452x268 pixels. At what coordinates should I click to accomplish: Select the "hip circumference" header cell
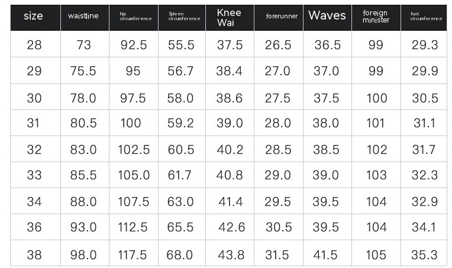(x=133, y=16)
